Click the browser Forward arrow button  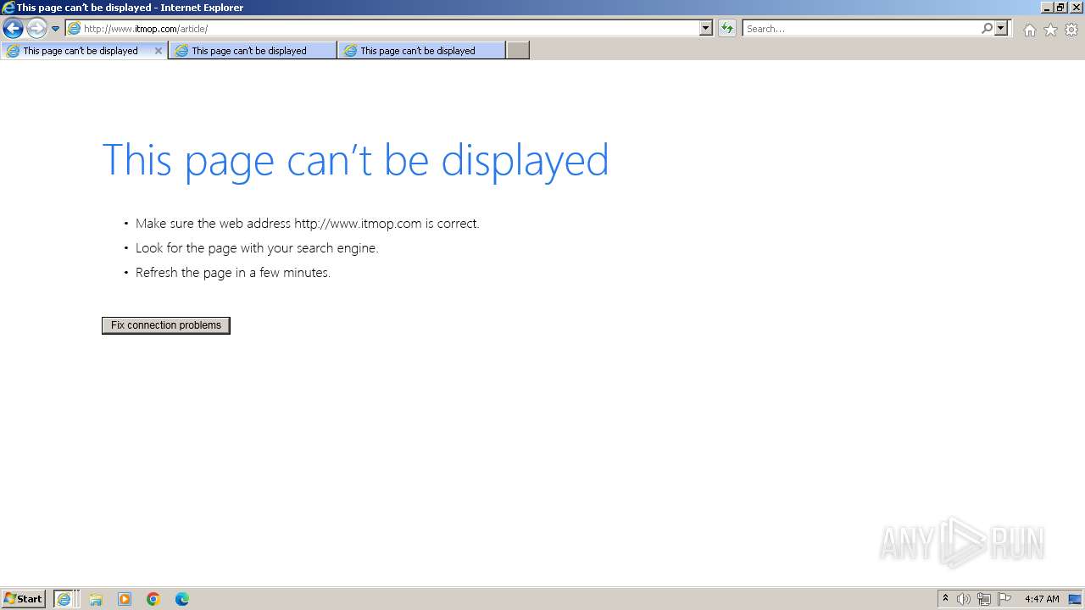tap(36, 29)
